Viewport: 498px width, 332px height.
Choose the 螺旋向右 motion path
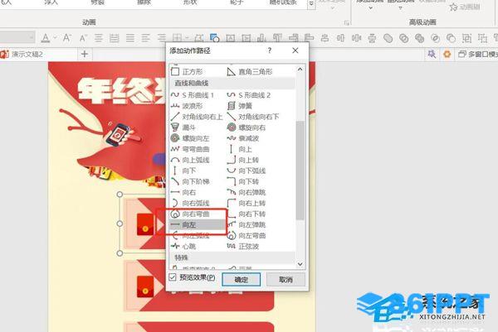247,128
